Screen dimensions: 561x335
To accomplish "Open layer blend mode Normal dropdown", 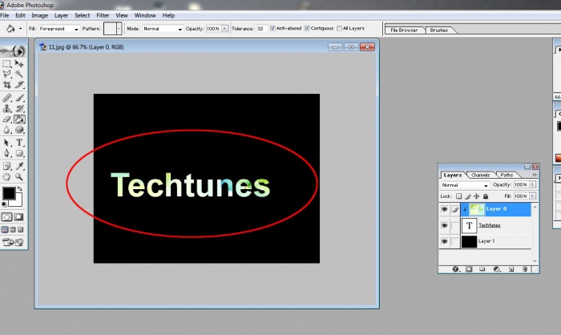I will pyautogui.click(x=464, y=185).
